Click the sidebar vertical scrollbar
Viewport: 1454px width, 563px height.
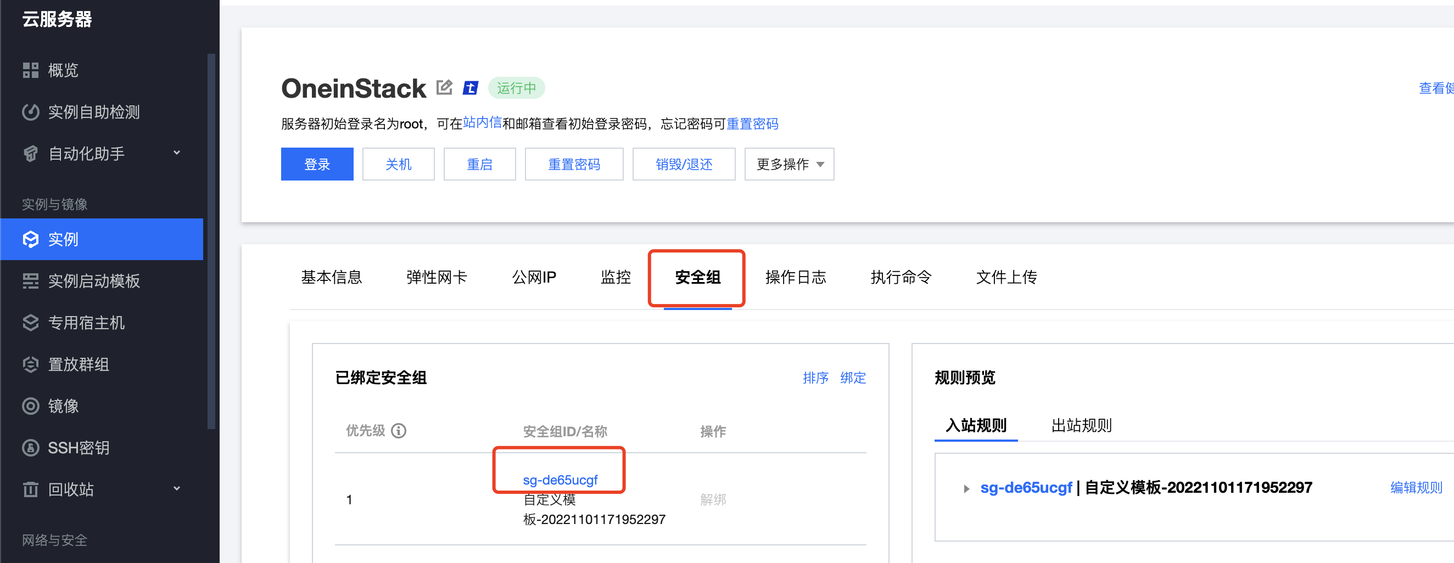[x=211, y=241]
